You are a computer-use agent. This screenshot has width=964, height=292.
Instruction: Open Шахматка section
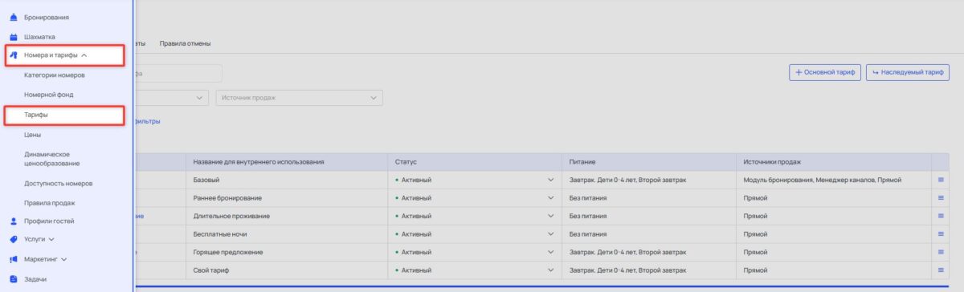point(40,37)
